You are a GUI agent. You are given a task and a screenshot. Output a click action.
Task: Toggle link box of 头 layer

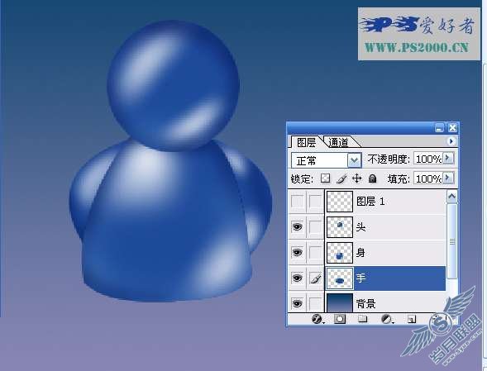[x=316, y=227]
